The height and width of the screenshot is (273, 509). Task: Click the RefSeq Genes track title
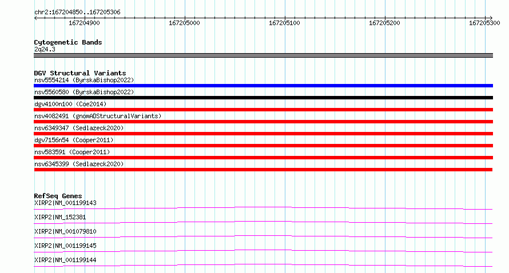coord(58,196)
